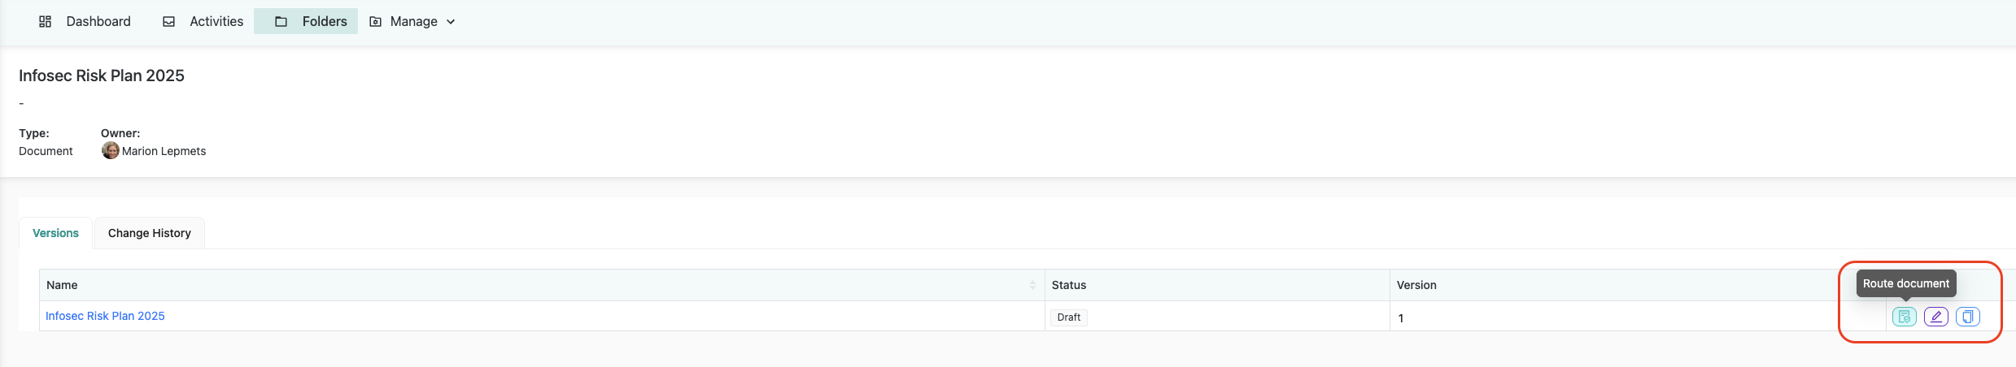Viewport: 2016px width, 367px height.
Task: Click the Status column header
Action: [x=1069, y=285]
